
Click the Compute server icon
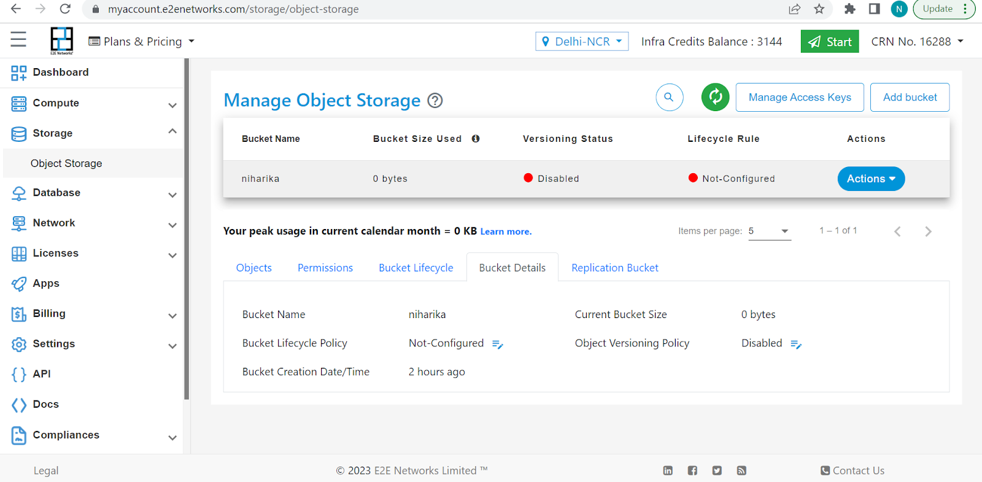tap(19, 104)
